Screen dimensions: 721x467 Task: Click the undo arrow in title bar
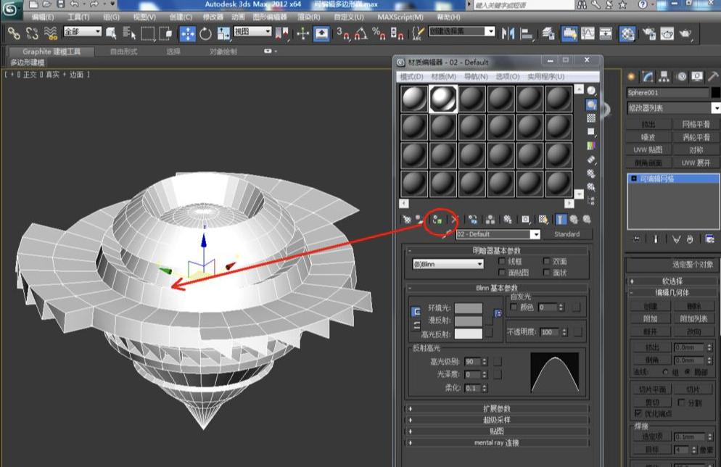coord(75,4)
